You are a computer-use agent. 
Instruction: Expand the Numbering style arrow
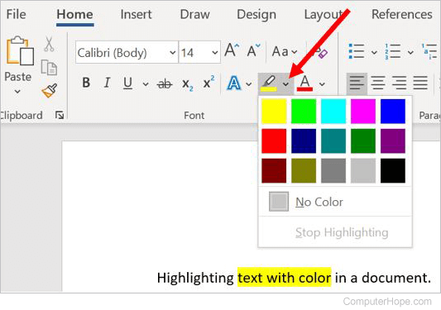click(x=410, y=52)
